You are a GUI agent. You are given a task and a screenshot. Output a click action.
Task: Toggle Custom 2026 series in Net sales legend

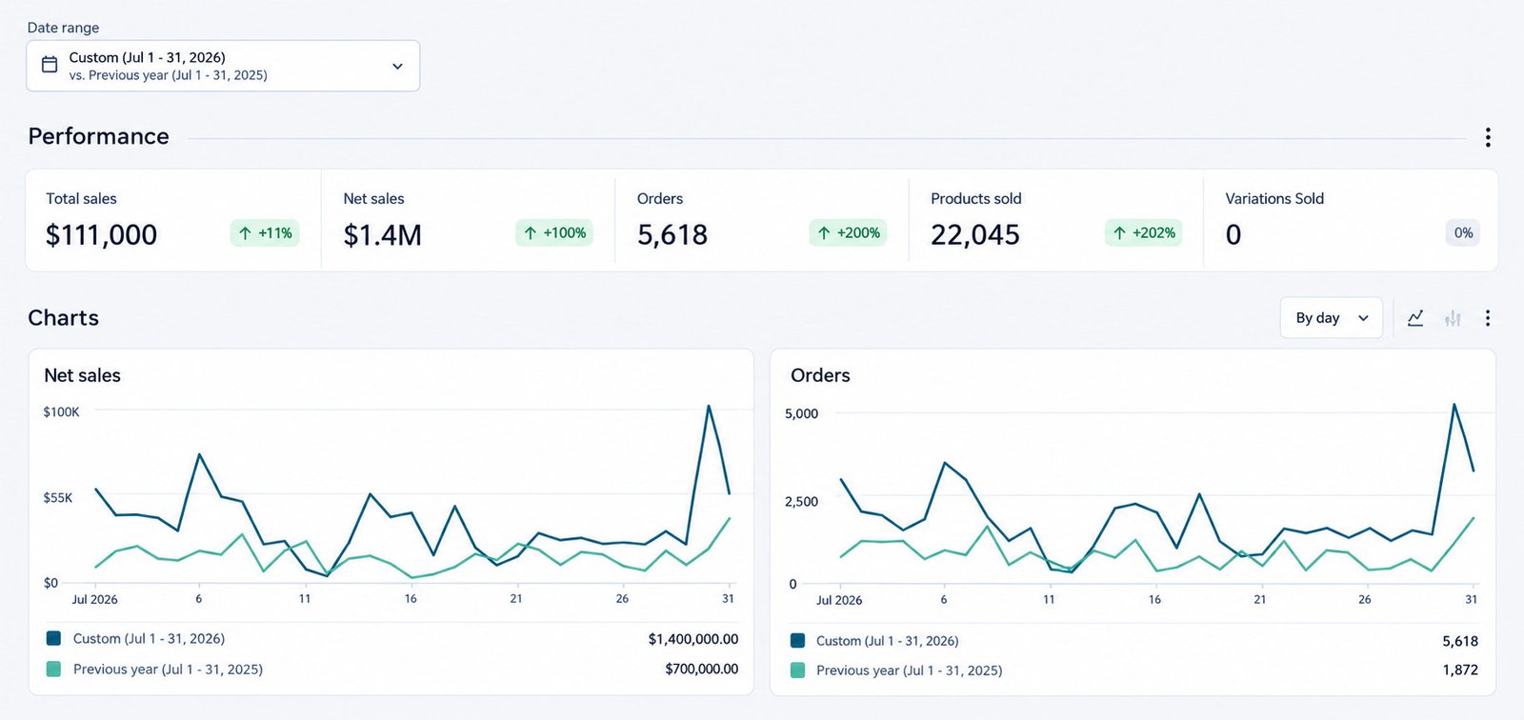click(x=135, y=639)
